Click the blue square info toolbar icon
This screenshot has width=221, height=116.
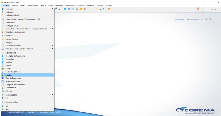coord(103,9)
